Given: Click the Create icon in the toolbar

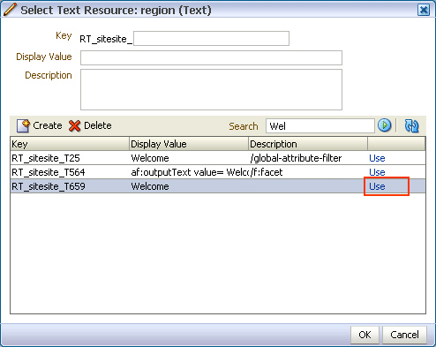Looking at the screenshot, I should pyautogui.click(x=23, y=126).
